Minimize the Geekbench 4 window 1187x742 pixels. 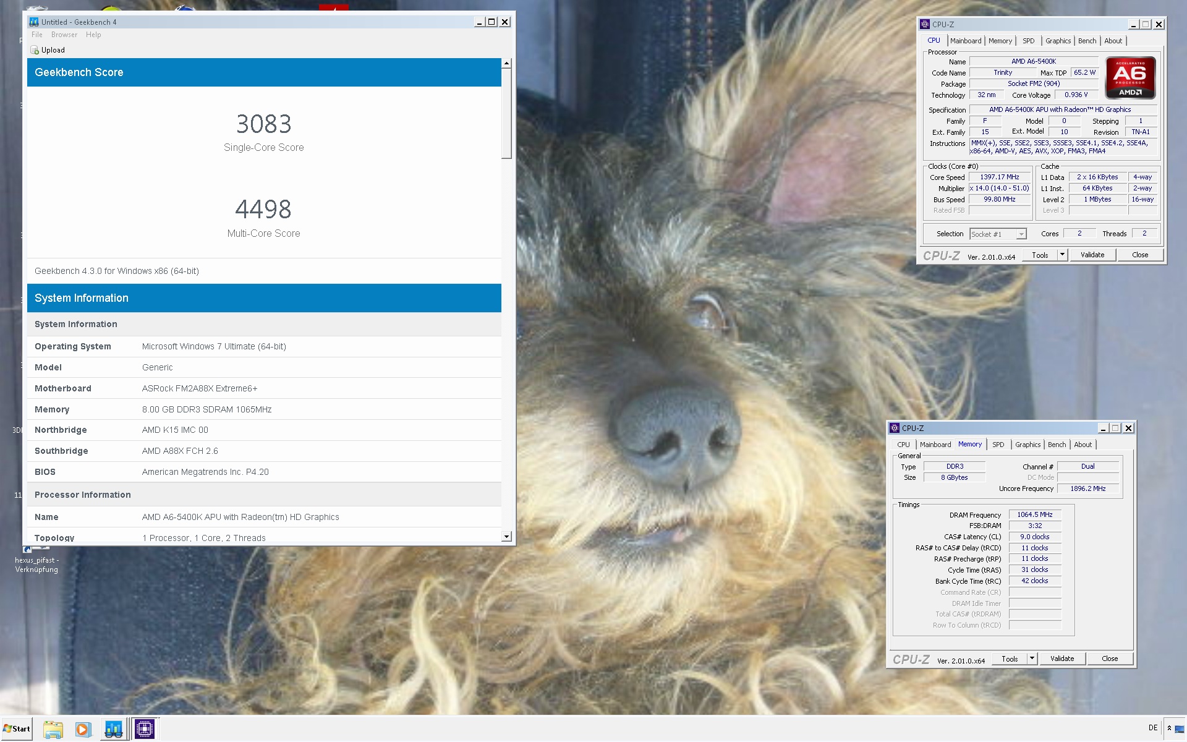pyautogui.click(x=479, y=22)
